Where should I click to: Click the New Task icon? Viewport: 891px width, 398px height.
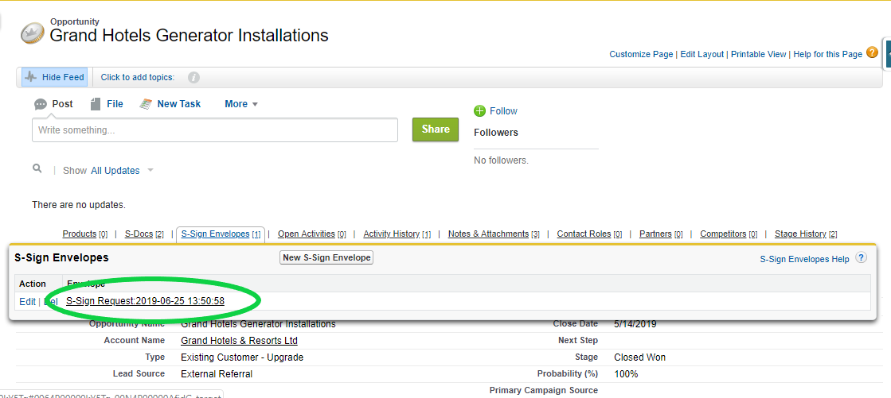(x=146, y=104)
